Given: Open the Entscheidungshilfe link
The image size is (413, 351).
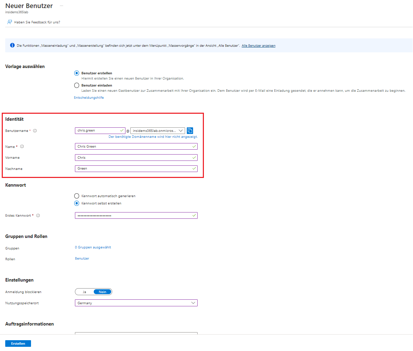Looking at the screenshot, I should tap(89, 98).
